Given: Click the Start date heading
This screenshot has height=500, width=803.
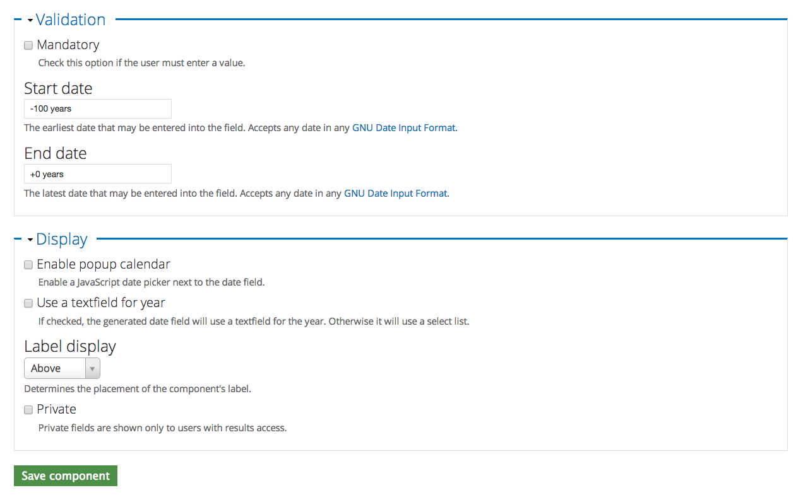Looking at the screenshot, I should (58, 88).
